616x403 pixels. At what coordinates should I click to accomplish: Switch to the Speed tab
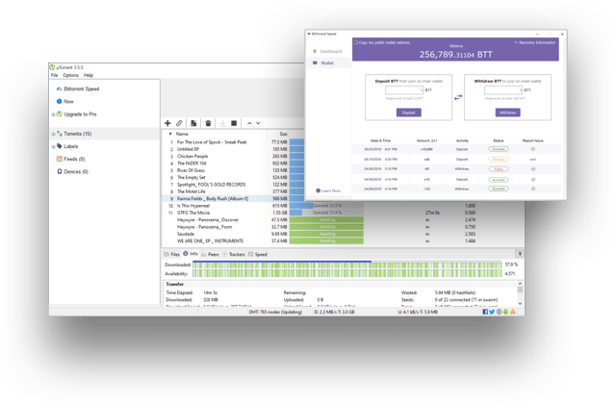click(x=258, y=254)
